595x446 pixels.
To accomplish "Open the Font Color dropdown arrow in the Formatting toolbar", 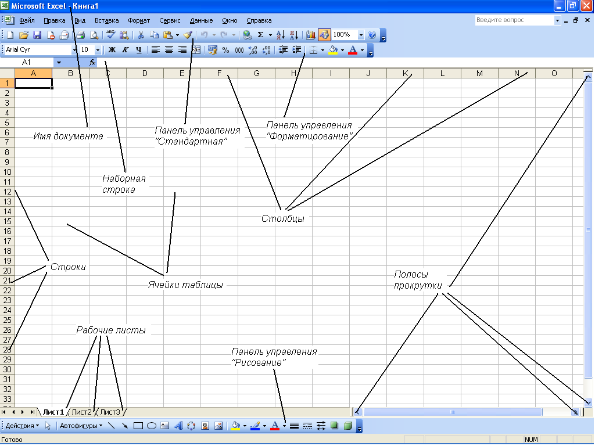I will [362, 50].
